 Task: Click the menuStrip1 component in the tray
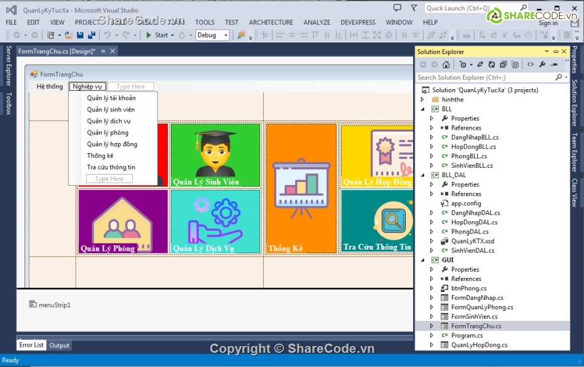tap(50, 305)
